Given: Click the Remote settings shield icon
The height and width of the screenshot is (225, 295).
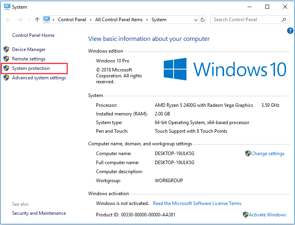Looking at the screenshot, I should click(x=6, y=59).
